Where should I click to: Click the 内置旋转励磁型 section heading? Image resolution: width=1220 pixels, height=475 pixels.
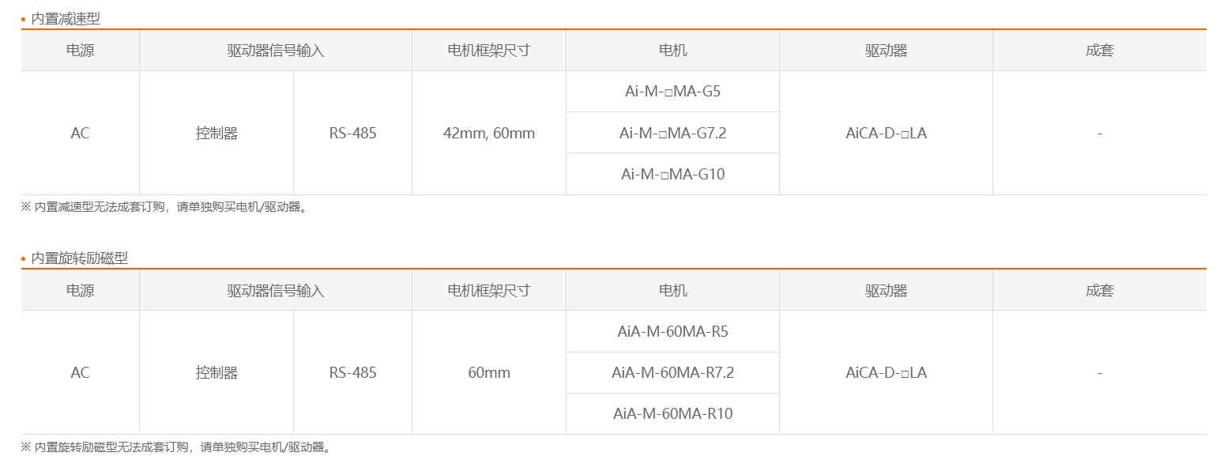pos(79,258)
